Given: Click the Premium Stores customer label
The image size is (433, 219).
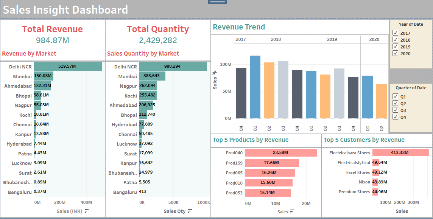Looking at the screenshot, I should (354, 192).
